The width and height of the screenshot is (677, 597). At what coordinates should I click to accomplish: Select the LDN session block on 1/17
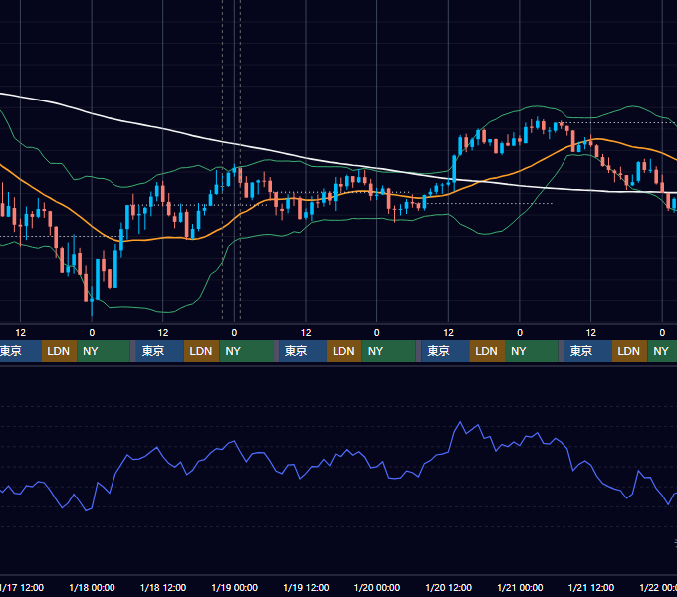(59, 351)
